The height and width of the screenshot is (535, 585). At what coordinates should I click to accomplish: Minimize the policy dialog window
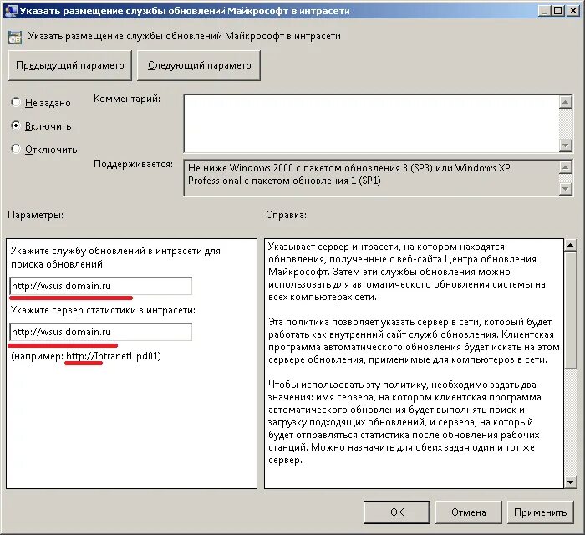pos(544,11)
